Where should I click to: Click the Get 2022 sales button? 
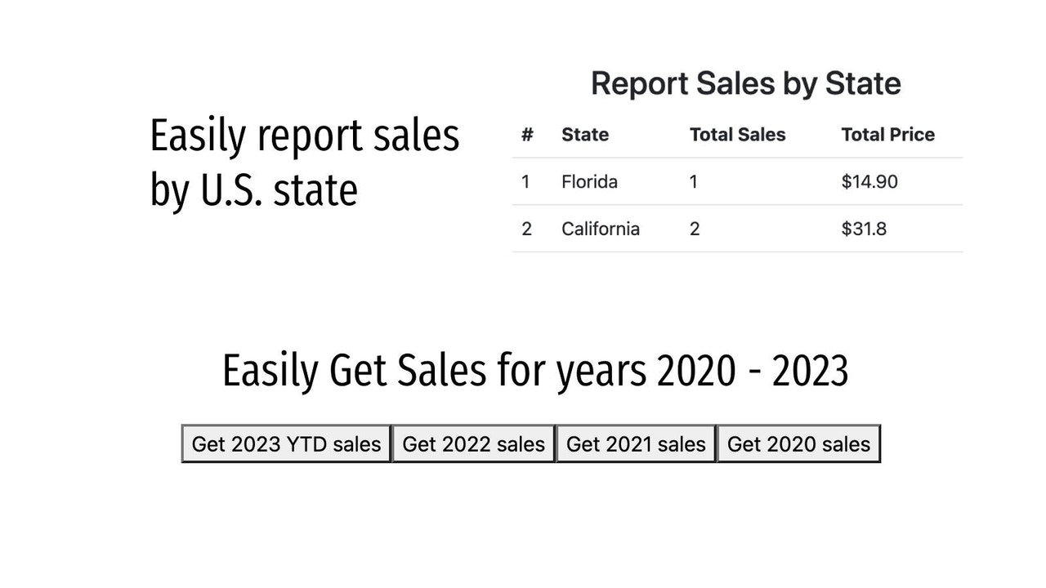pos(474,443)
